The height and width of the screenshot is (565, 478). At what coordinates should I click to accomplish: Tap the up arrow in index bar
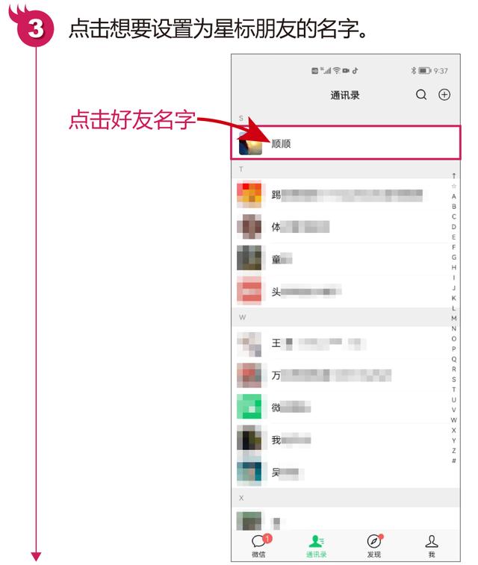click(454, 176)
